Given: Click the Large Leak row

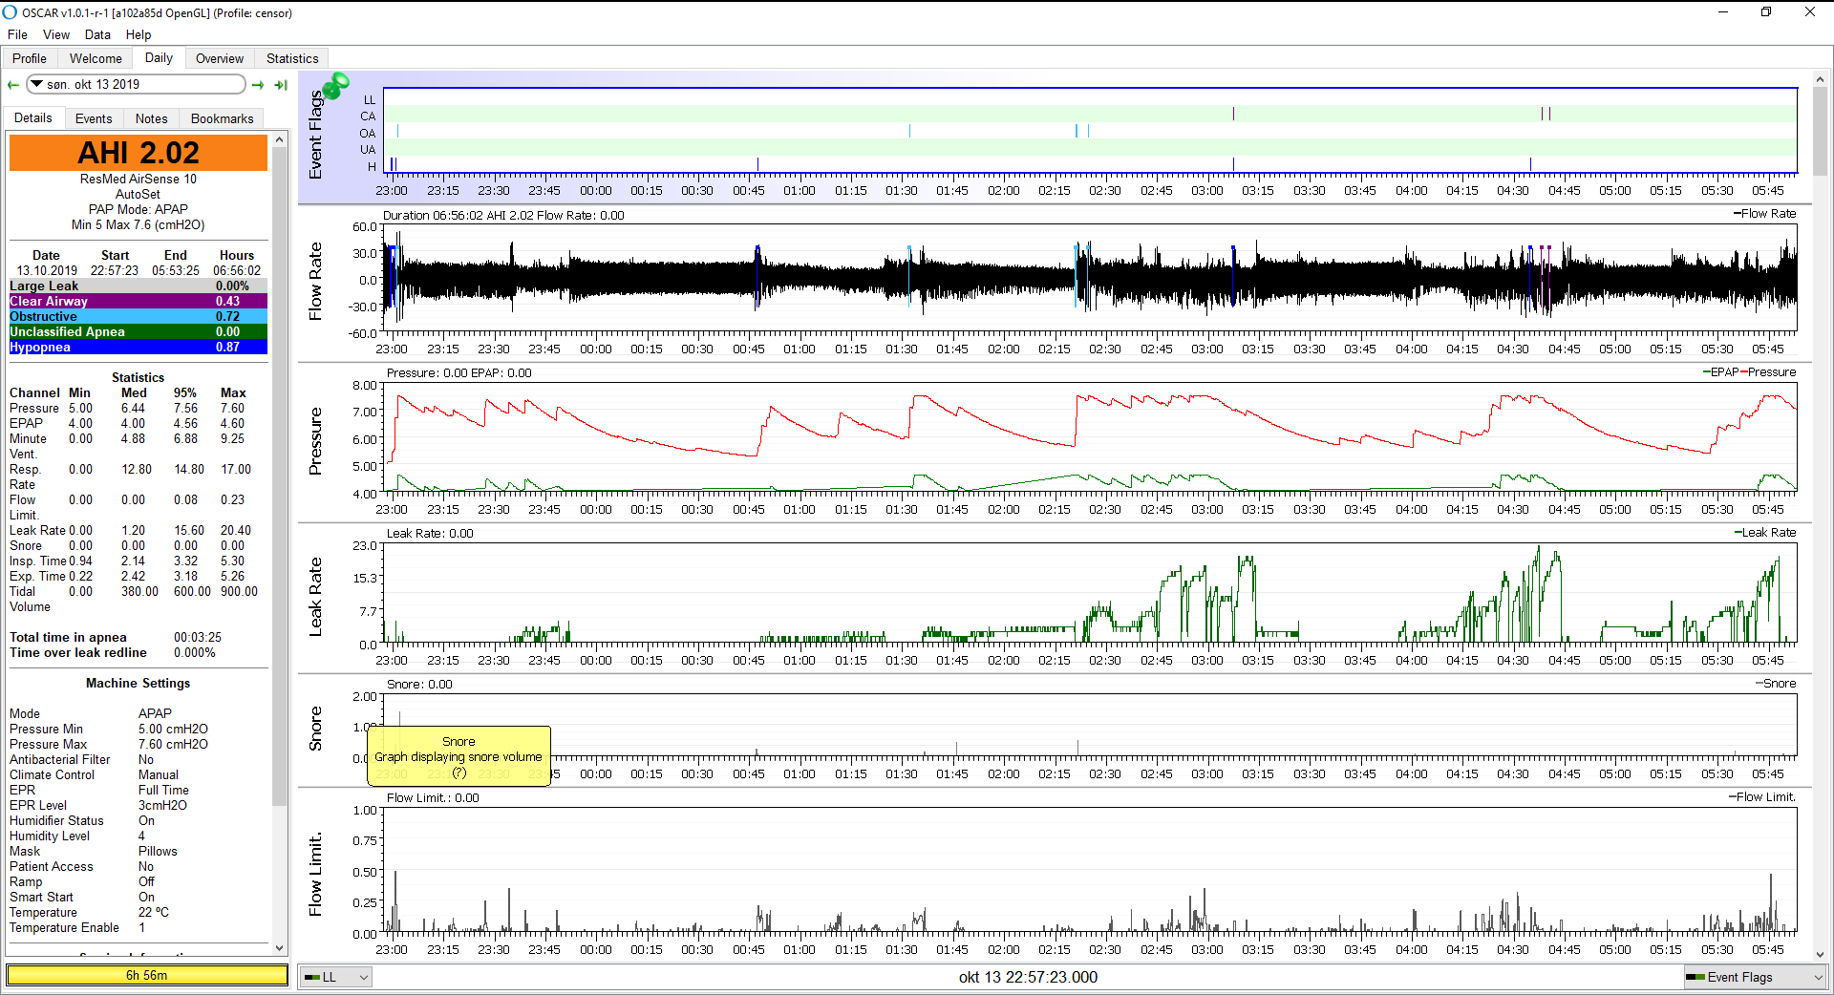Looking at the screenshot, I should coord(139,286).
